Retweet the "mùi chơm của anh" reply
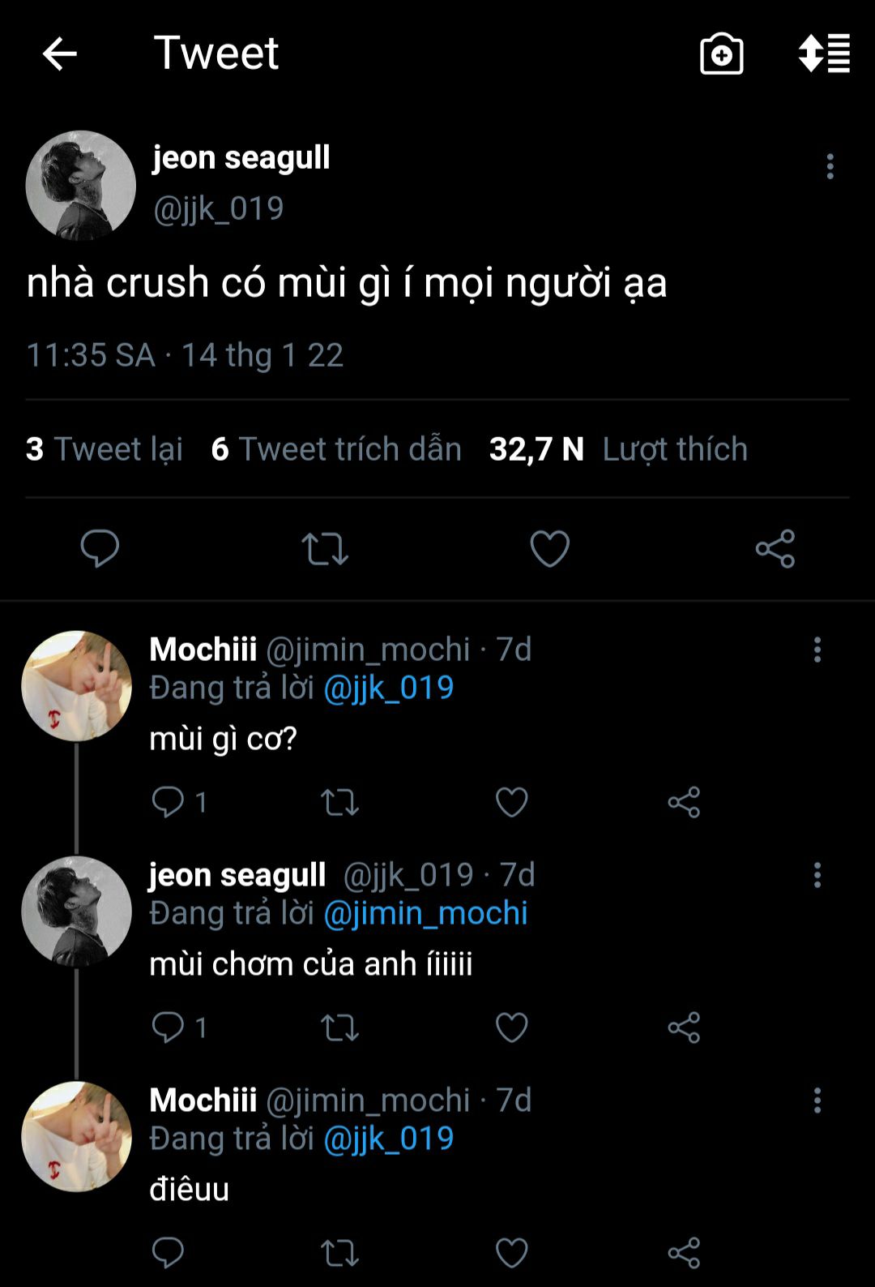This screenshot has height=1287, width=875. coord(339,1027)
